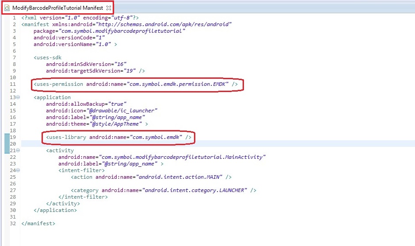Collapse the activity element fold marker
The width and height of the screenshot is (415, 246).
pyautogui.click(x=18, y=150)
